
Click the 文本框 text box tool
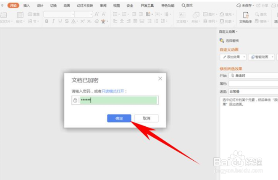(x=182, y=18)
